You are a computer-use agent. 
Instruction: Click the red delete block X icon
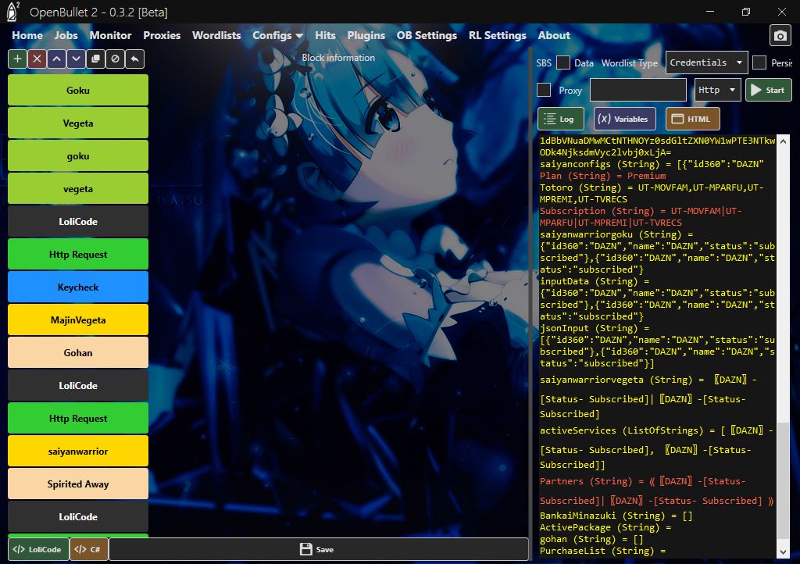[37, 59]
